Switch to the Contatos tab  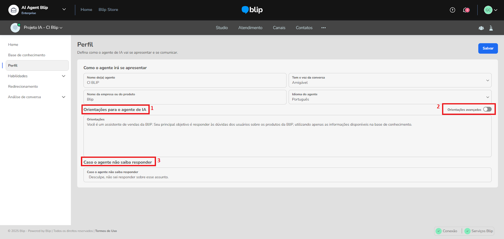click(x=304, y=28)
